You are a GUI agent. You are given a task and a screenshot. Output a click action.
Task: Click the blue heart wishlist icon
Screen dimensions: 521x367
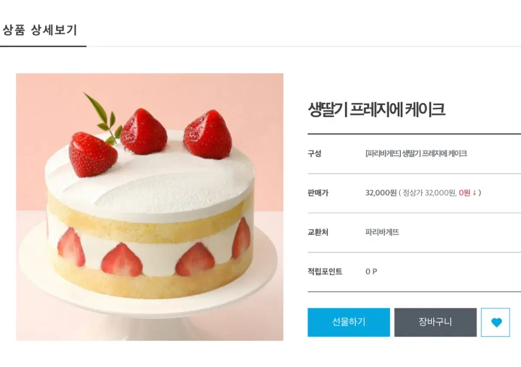[x=495, y=322]
